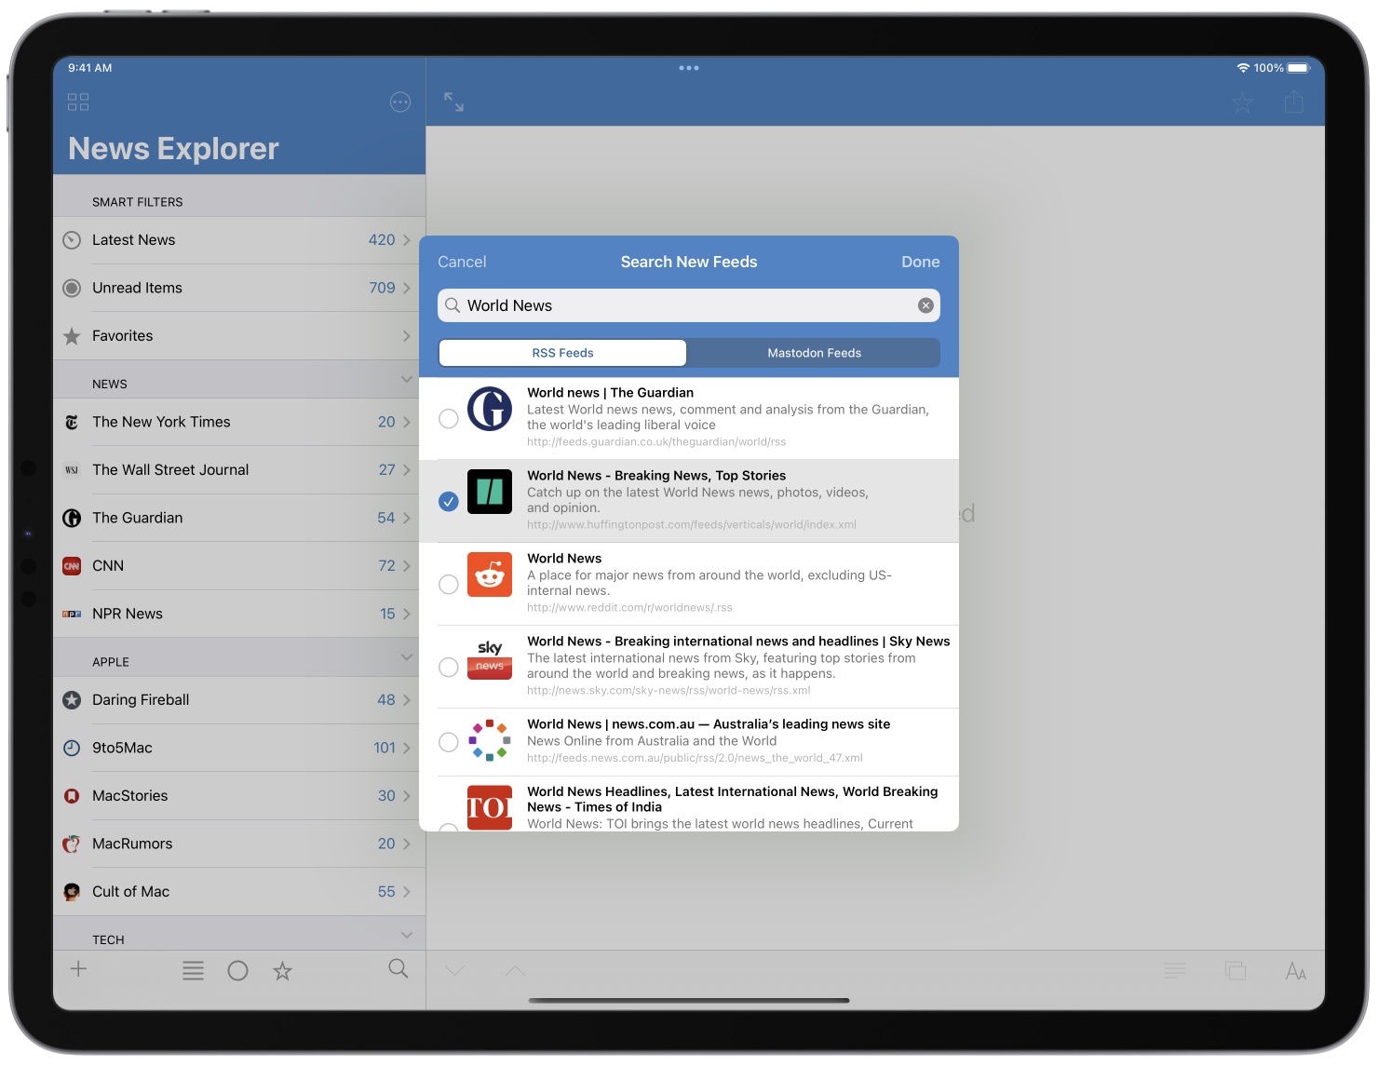This screenshot has height=1067, width=1378.
Task: Cancel the Search New Feeds dialog
Action: tap(462, 262)
